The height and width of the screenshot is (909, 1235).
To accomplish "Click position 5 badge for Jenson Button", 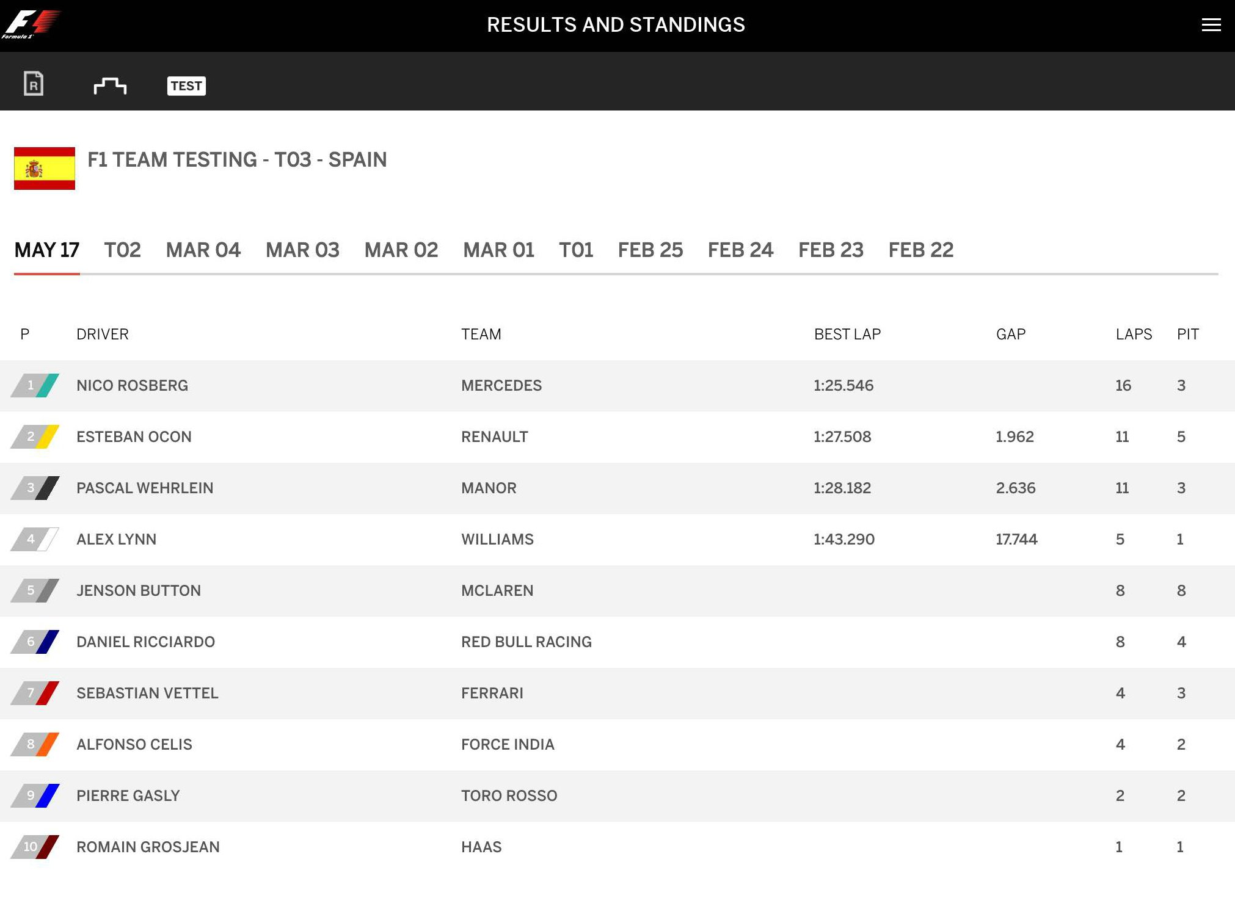I will point(35,590).
